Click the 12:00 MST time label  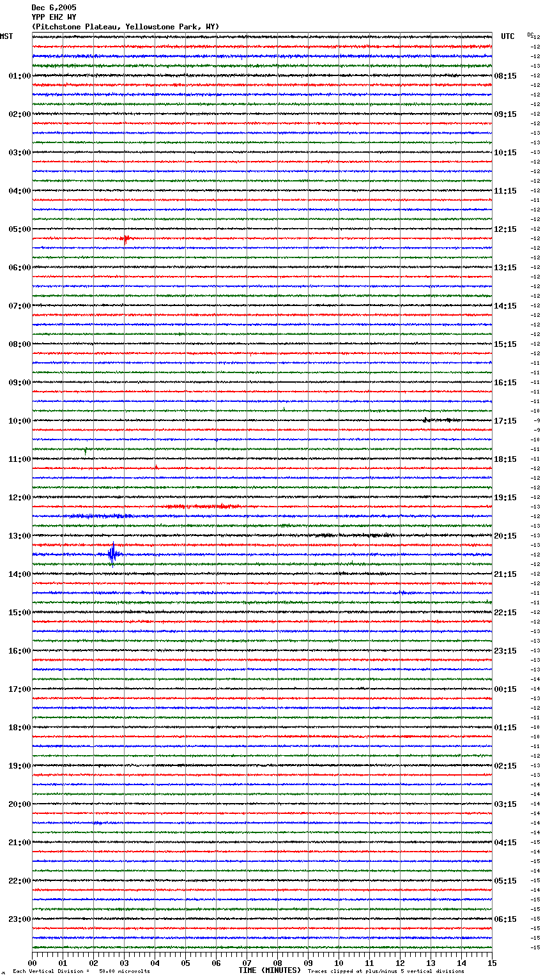pos(19,498)
